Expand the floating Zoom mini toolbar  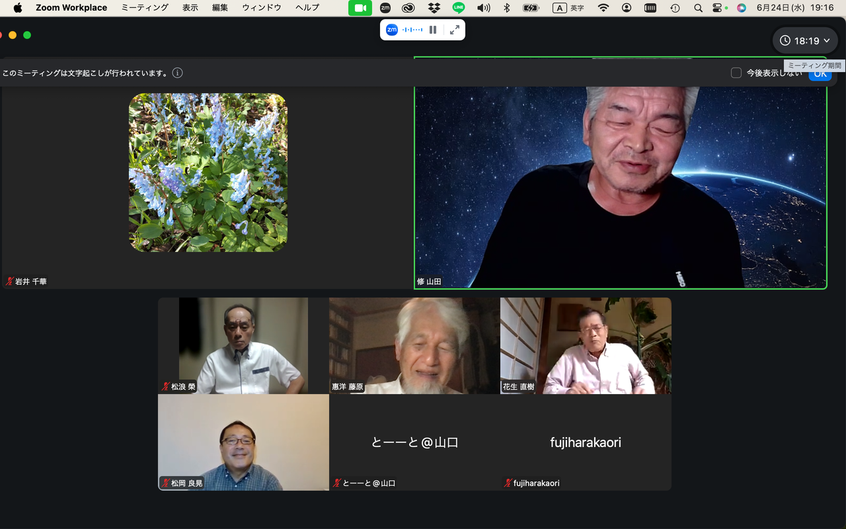tap(455, 30)
